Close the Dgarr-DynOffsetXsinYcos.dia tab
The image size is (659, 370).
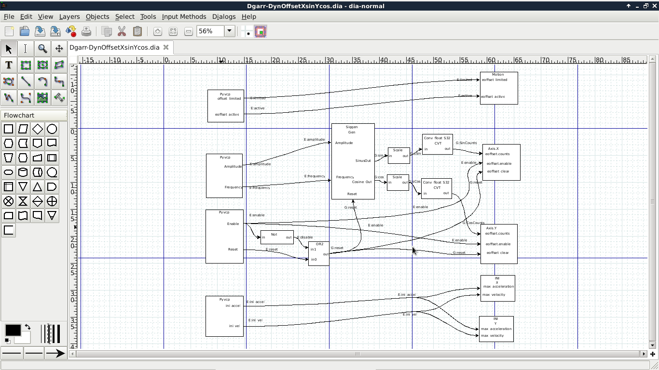click(166, 47)
